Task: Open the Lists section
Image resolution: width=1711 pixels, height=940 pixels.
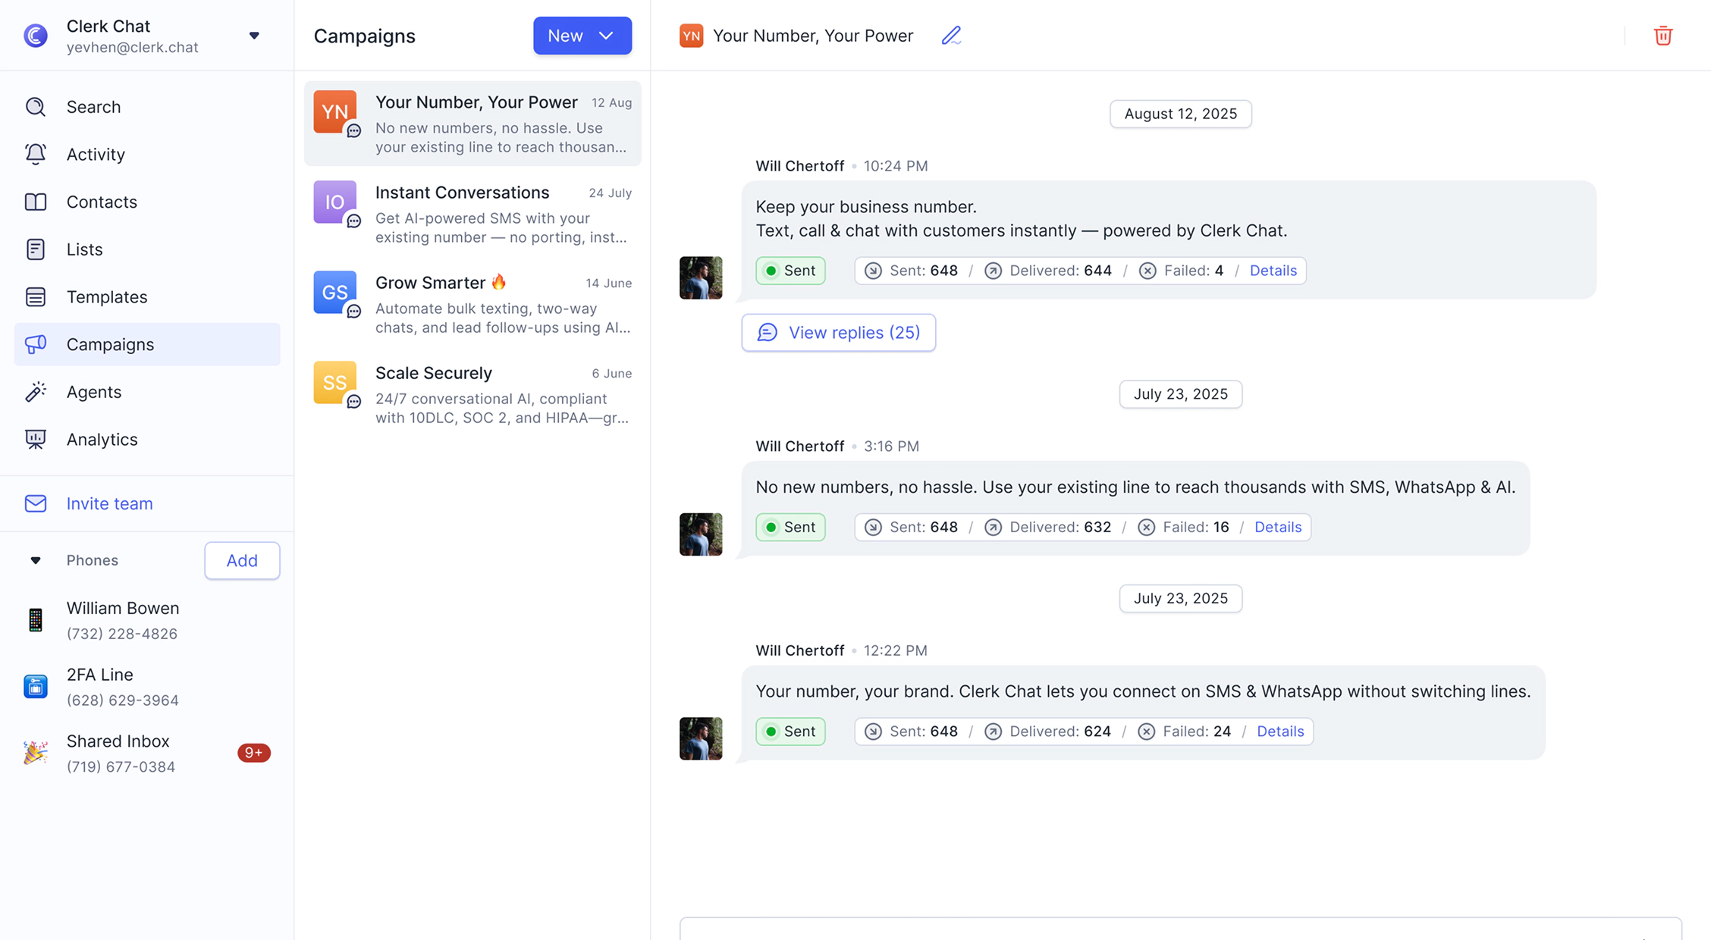Action: (84, 249)
